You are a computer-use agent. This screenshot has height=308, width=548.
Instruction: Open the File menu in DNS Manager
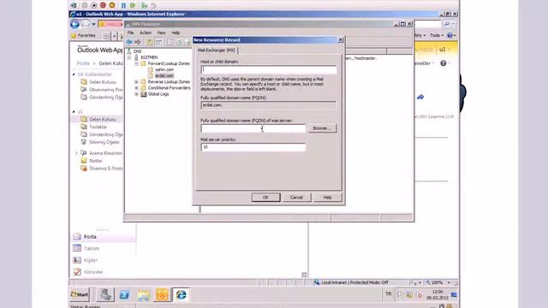pos(130,33)
